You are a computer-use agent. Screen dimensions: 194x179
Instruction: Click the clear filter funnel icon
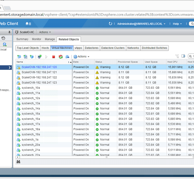coord(177,56)
